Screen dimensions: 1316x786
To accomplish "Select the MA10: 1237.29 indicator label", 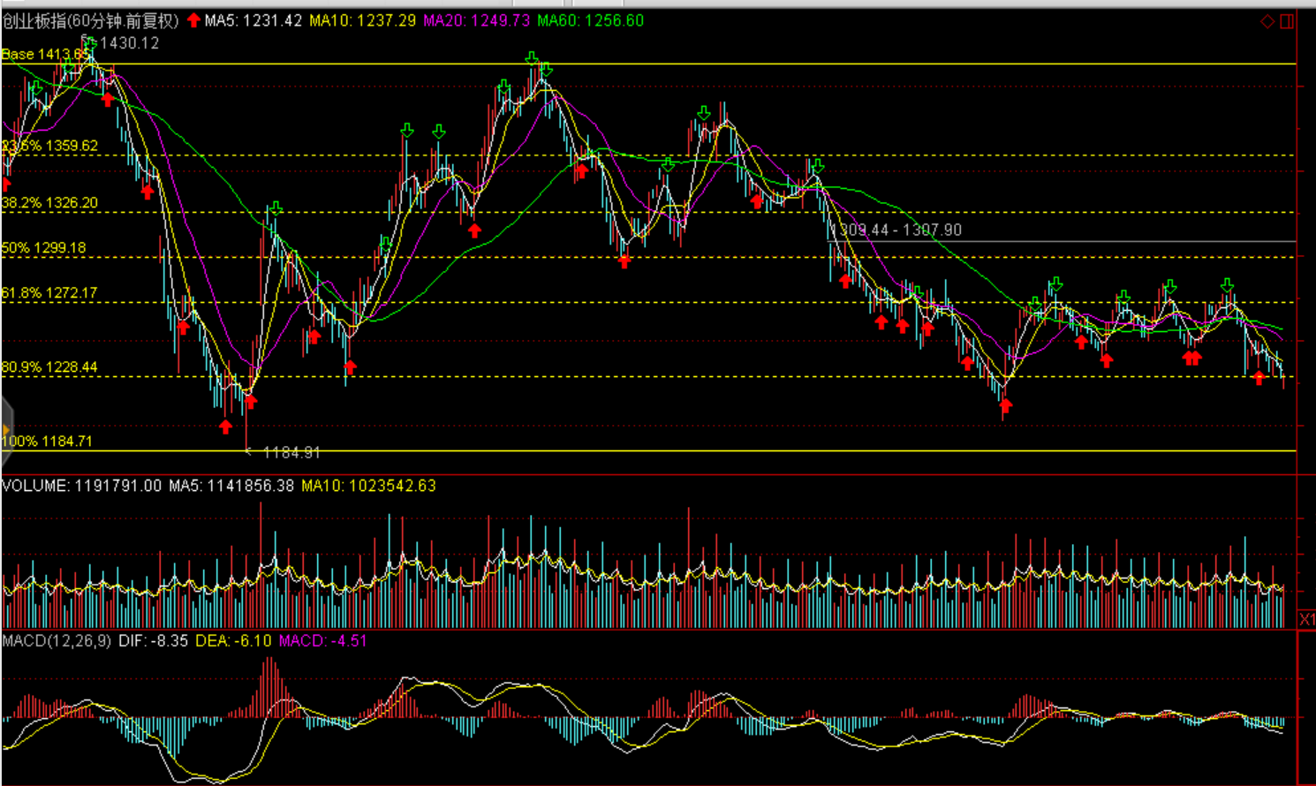I will click(362, 20).
